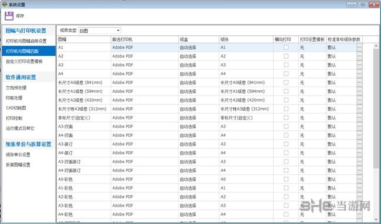Click ellipsis button for A3-双面 row
This screenshot has height=224, width=381.
click(x=359, y=126)
